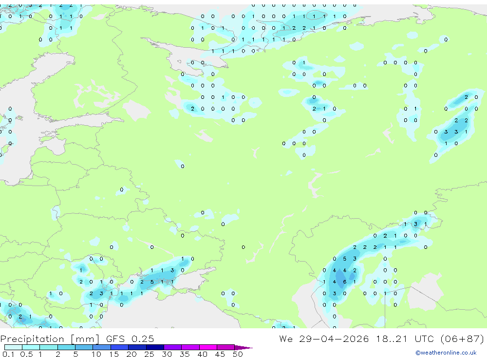487x357 pixels.
Task: Select the "35" legend scale label
Action: coord(185,354)
